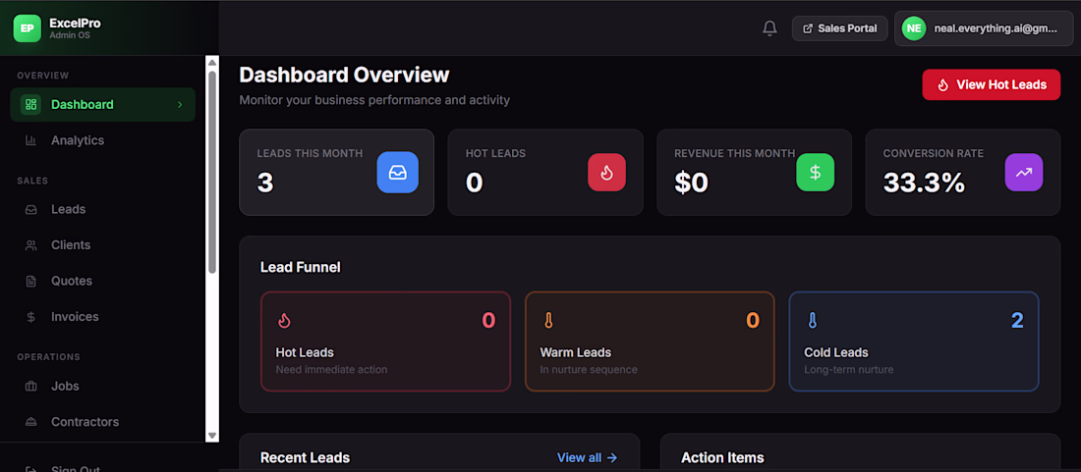Select the Hot Leads funnel box
This screenshot has height=472, width=1081.
coord(385,341)
